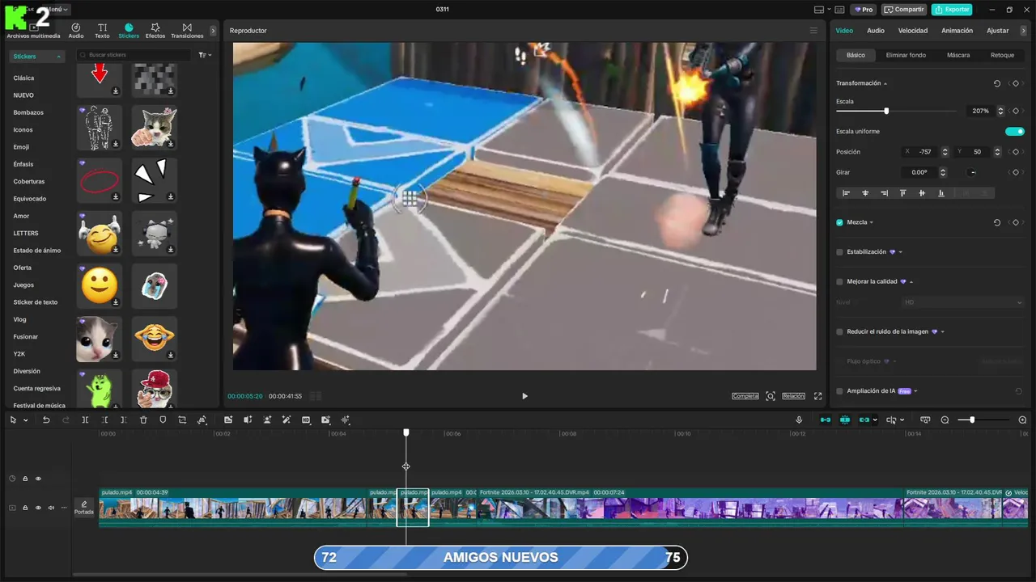Click the layout switcher icon in title bar
Screen dimensions: 1036x582
pos(821,10)
